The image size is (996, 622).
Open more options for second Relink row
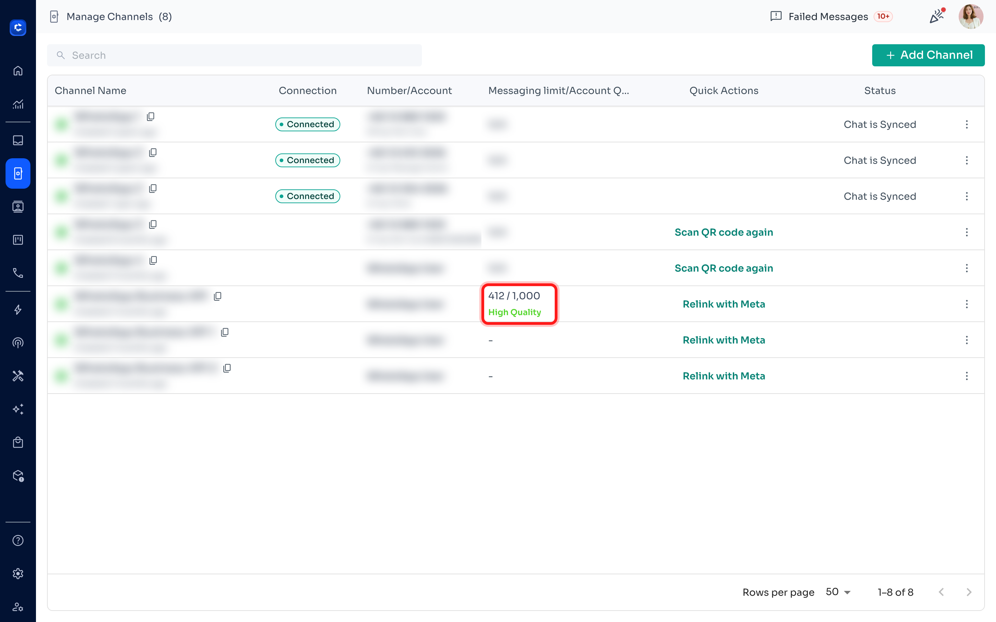[967, 340]
